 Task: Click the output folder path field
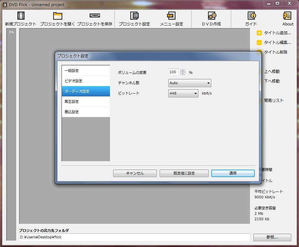[135, 237]
